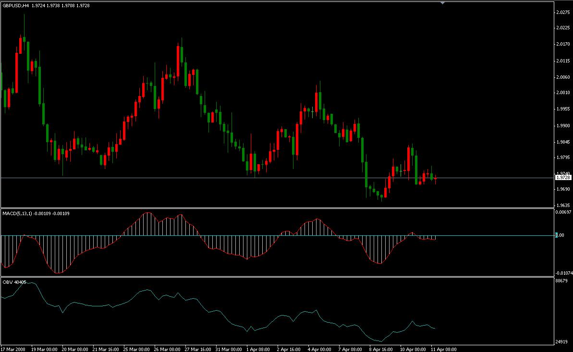The width and height of the screenshot is (573, 352).
Task: Click the 2.0275 price axis label
Action: 563,12
